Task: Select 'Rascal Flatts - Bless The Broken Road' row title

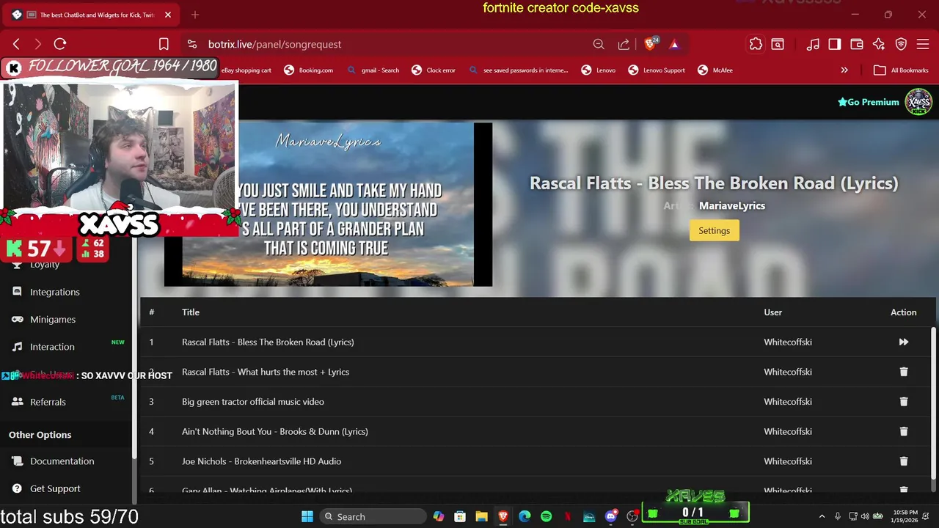Action: (x=268, y=342)
